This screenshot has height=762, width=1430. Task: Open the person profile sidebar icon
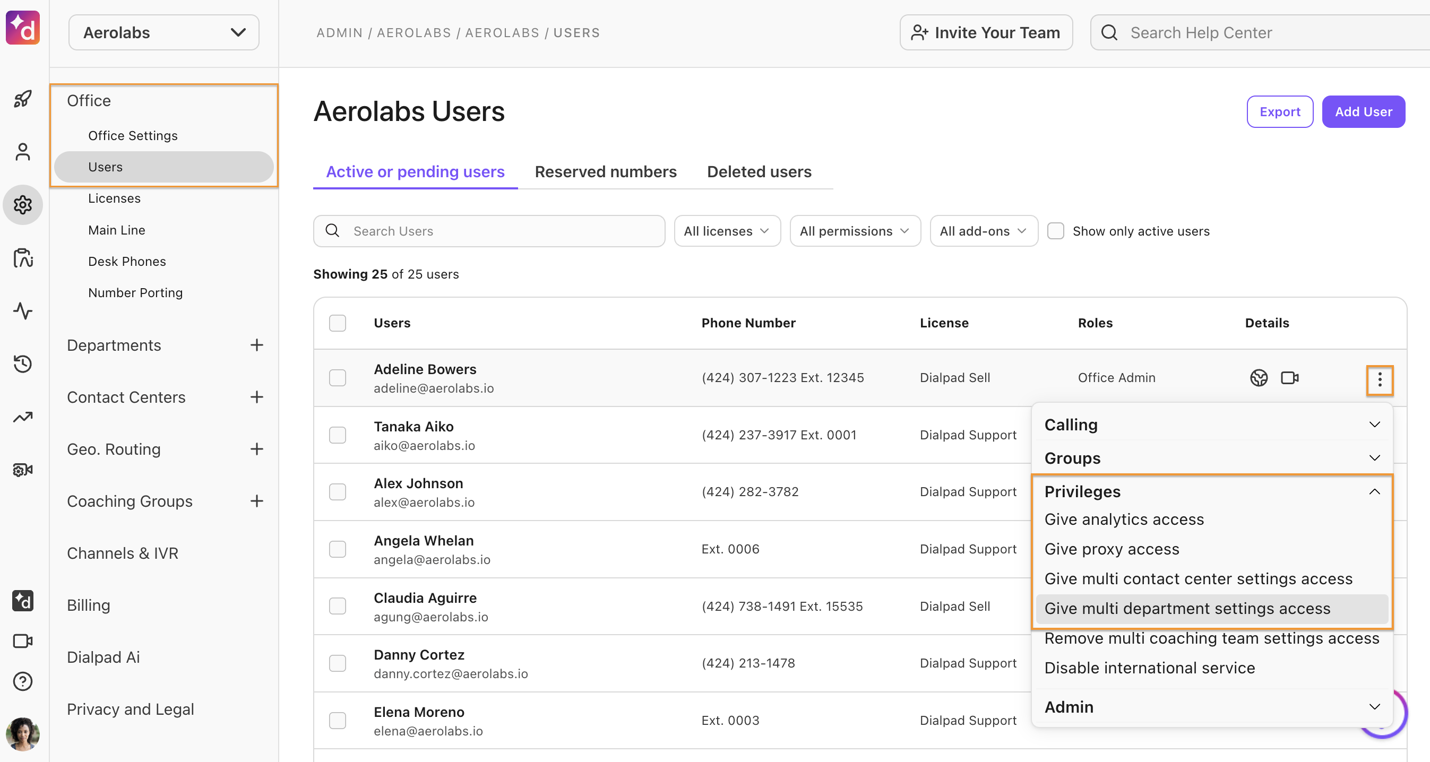[23, 152]
